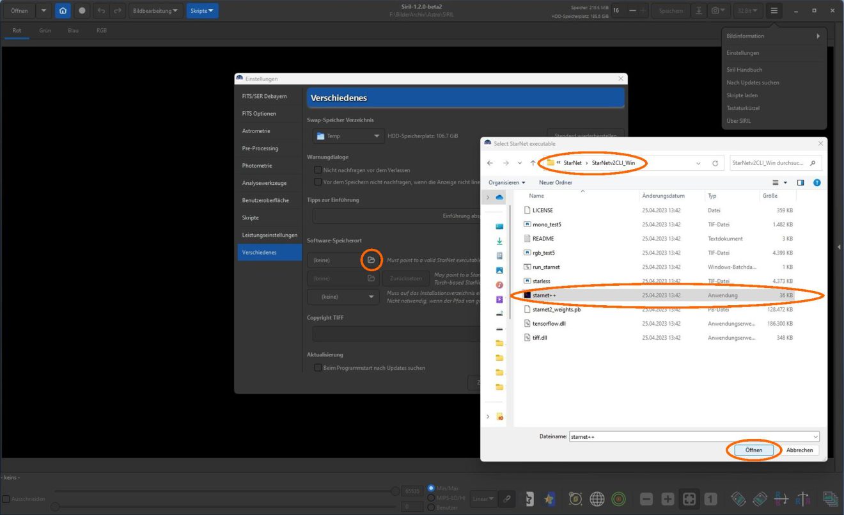Toggle the preview pane icon in file dialog
844x515 pixels.
point(800,183)
